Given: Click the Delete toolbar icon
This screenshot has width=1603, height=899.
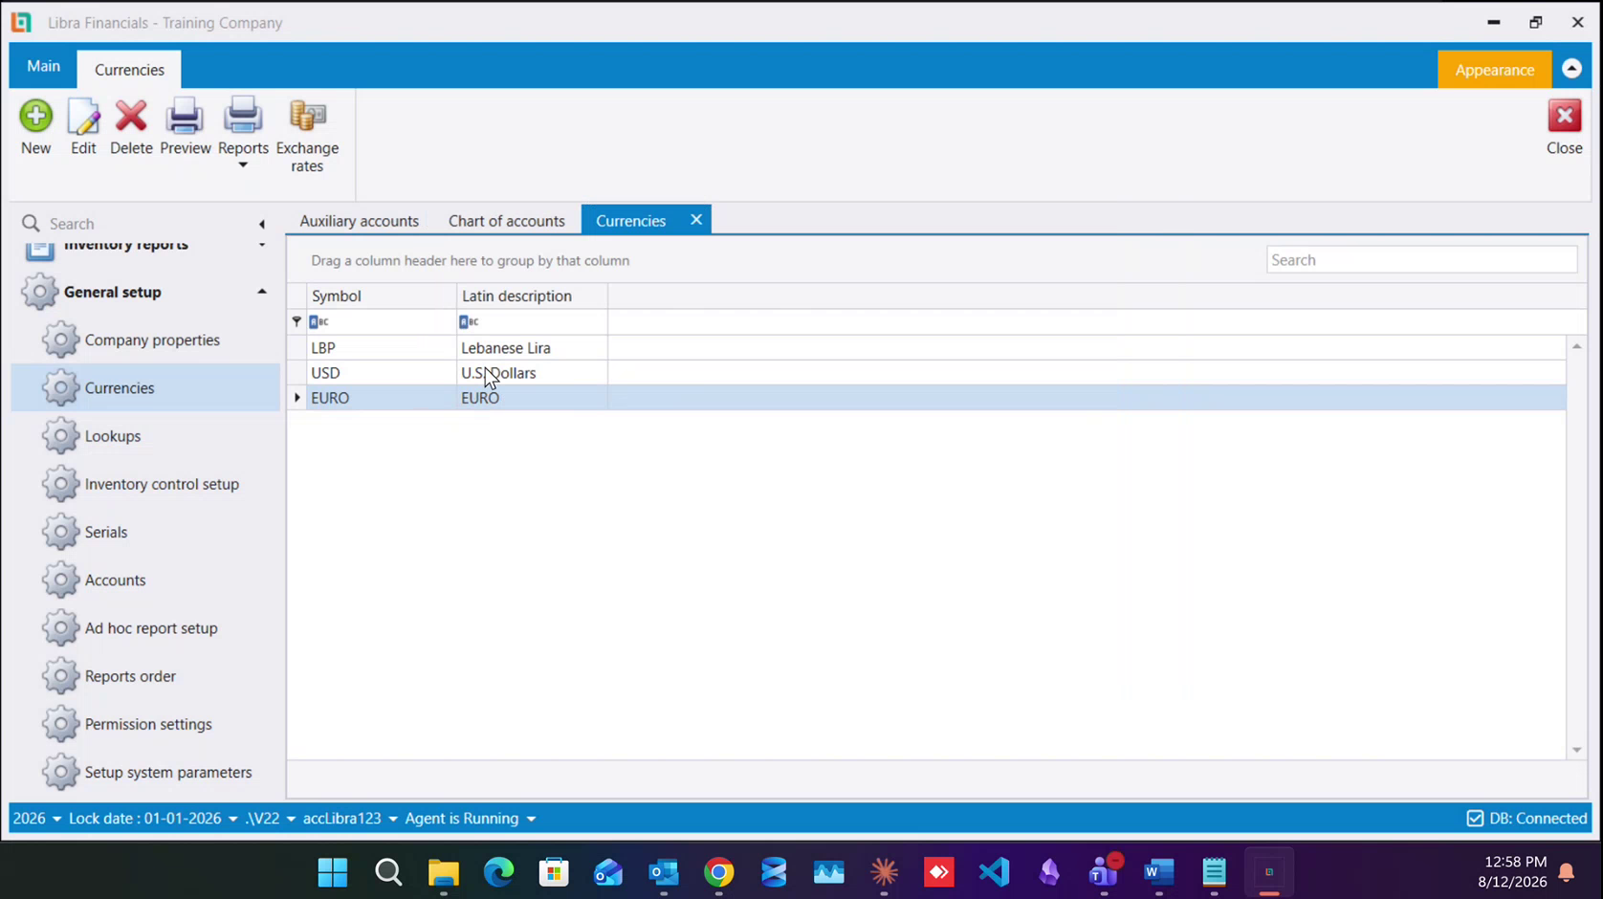Looking at the screenshot, I should coord(131,117).
